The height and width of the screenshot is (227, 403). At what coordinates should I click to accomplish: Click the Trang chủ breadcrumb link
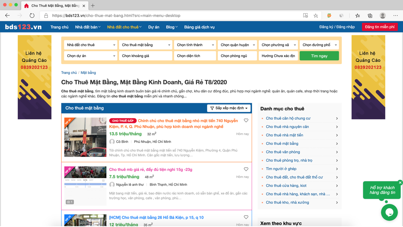point(69,73)
